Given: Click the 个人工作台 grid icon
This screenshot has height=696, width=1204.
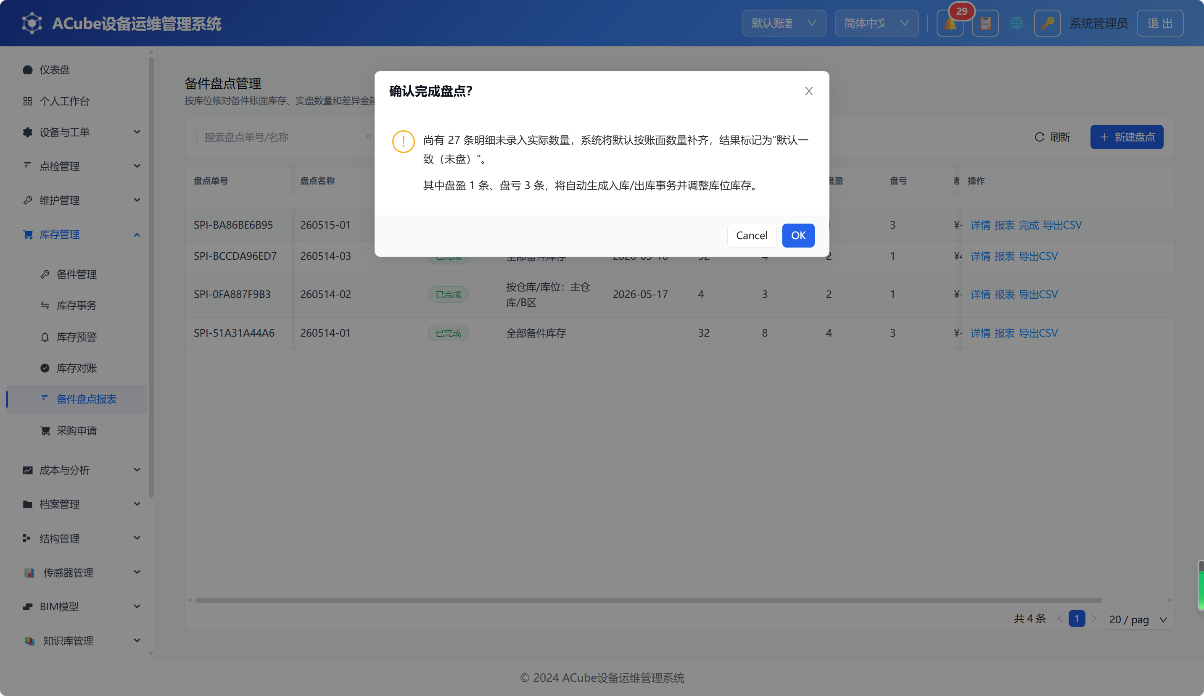Looking at the screenshot, I should pyautogui.click(x=28, y=101).
